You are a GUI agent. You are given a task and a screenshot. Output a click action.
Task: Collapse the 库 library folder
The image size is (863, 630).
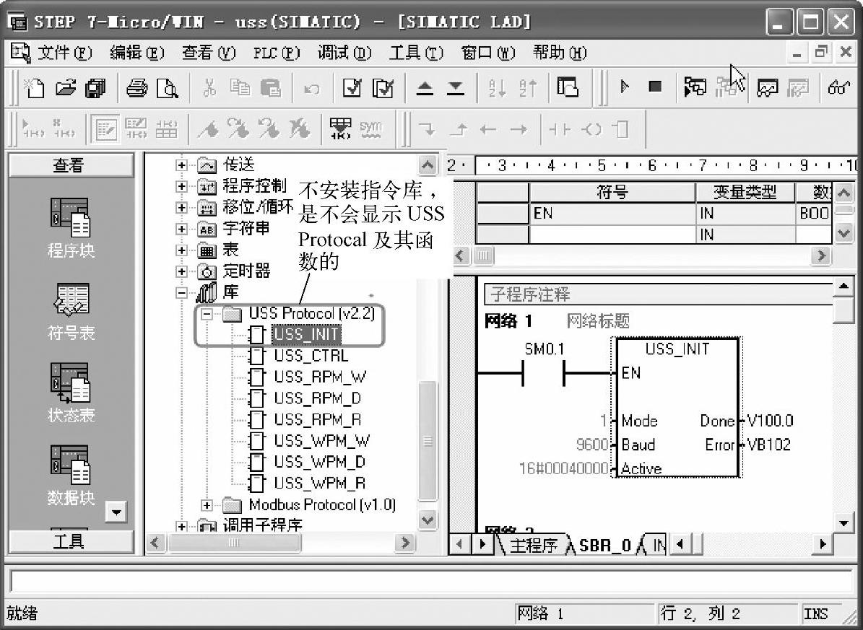[x=181, y=293]
